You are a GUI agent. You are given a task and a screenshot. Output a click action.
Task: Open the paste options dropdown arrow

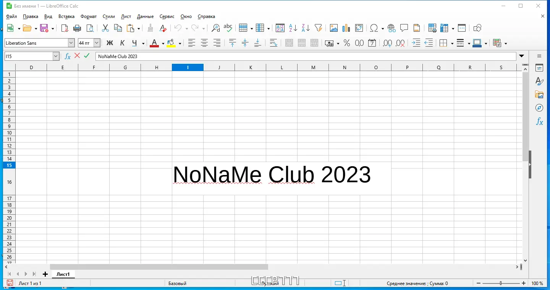(139, 28)
